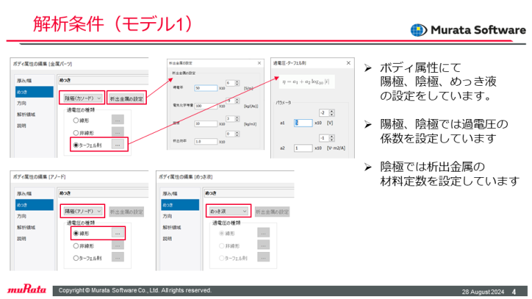Select 線形 radio in アノード dialog
532x299 pixels.
coord(76,233)
